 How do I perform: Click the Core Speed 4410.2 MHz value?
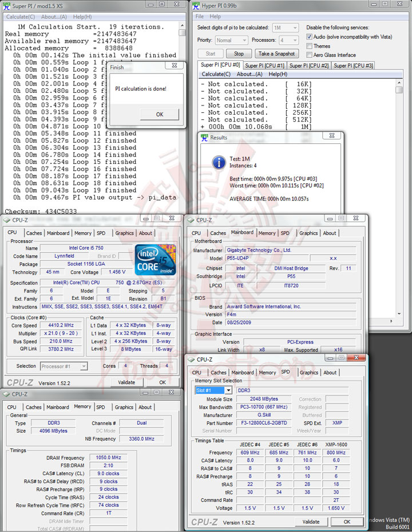[x=61, y=325]
